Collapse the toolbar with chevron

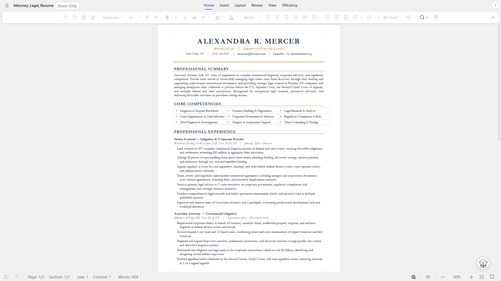(493, 17)
